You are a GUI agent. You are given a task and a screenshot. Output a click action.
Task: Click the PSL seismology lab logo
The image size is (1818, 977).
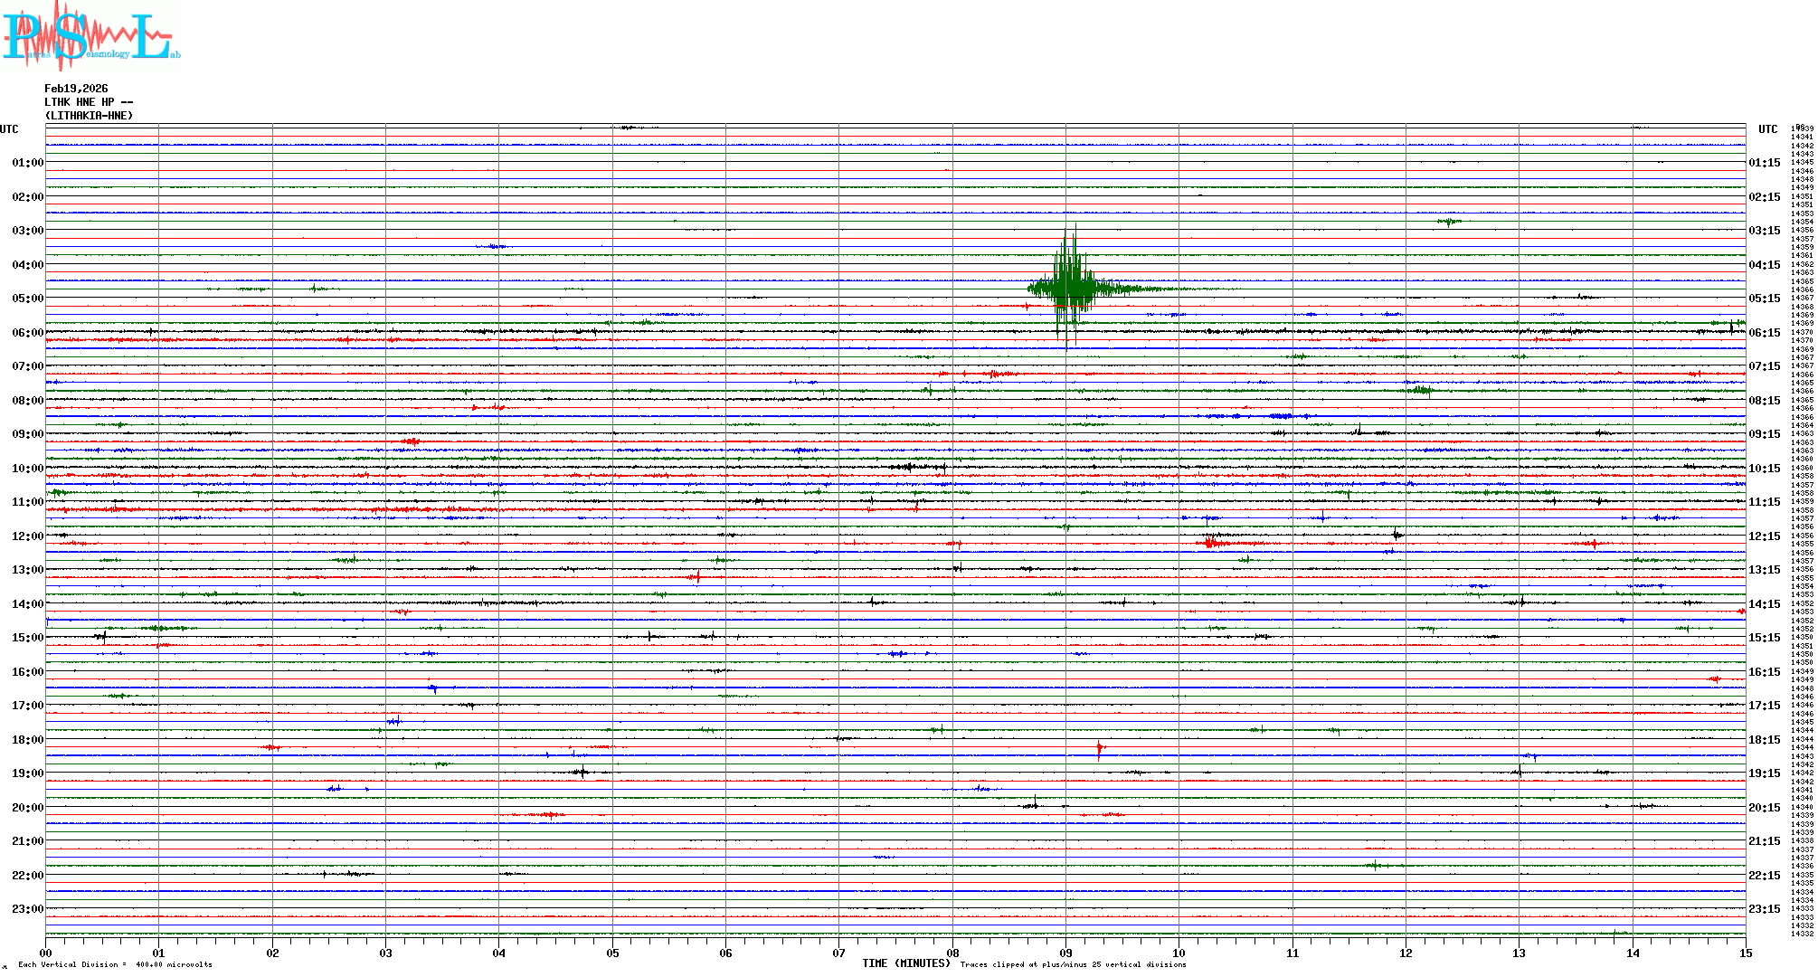(x=90, y=36)
